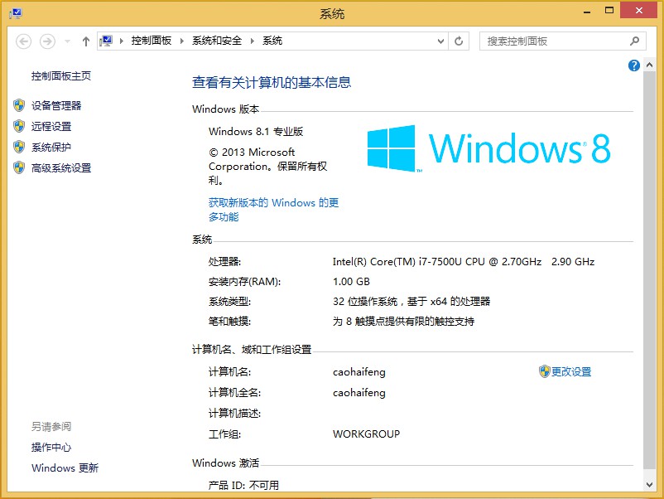Minimize the 系统 window
Screen dimensions: 664x499
[587, 11]
